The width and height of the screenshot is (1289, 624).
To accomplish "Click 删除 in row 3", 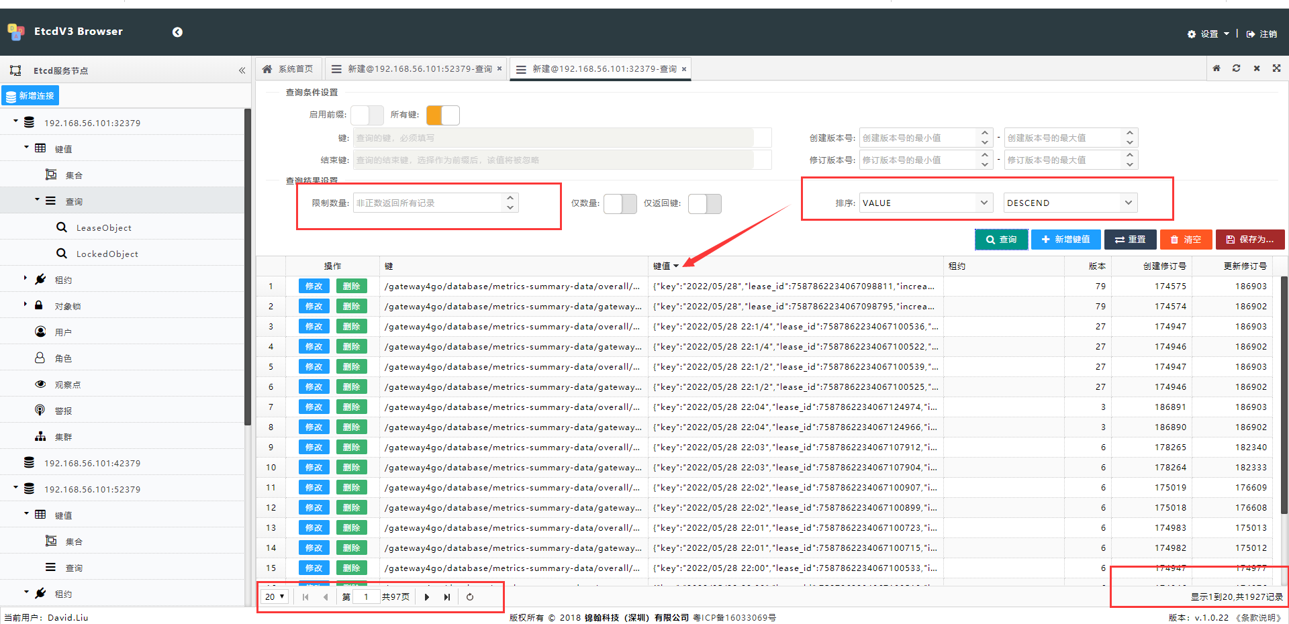I will coord(352,327).
